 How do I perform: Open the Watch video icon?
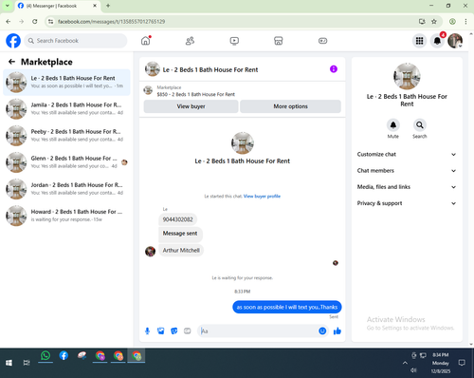coord(234,41)
